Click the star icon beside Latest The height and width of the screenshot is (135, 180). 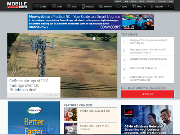click(x=37, y=6)
